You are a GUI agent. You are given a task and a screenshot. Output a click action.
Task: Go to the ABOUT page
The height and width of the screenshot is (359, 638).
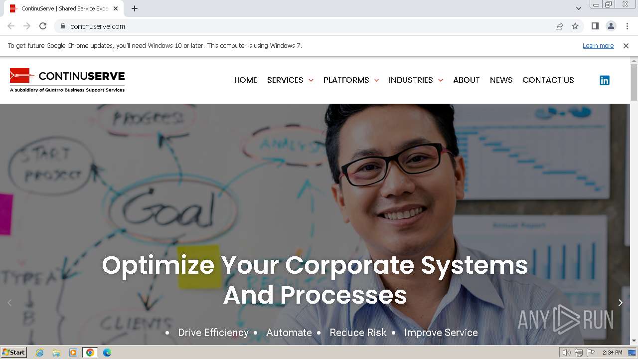[467, 80]
